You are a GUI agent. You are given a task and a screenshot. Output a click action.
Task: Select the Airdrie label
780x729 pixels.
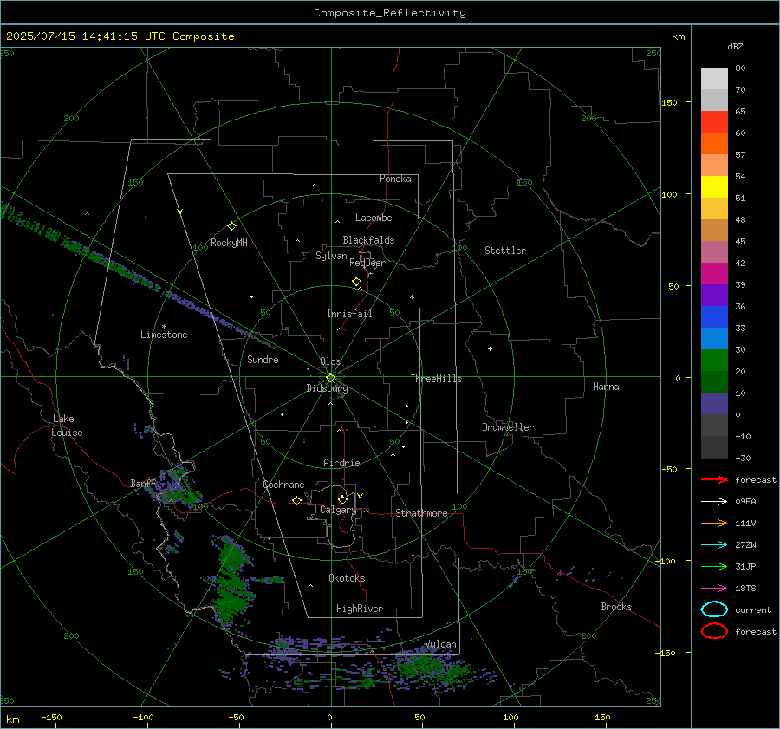[341, 463]
